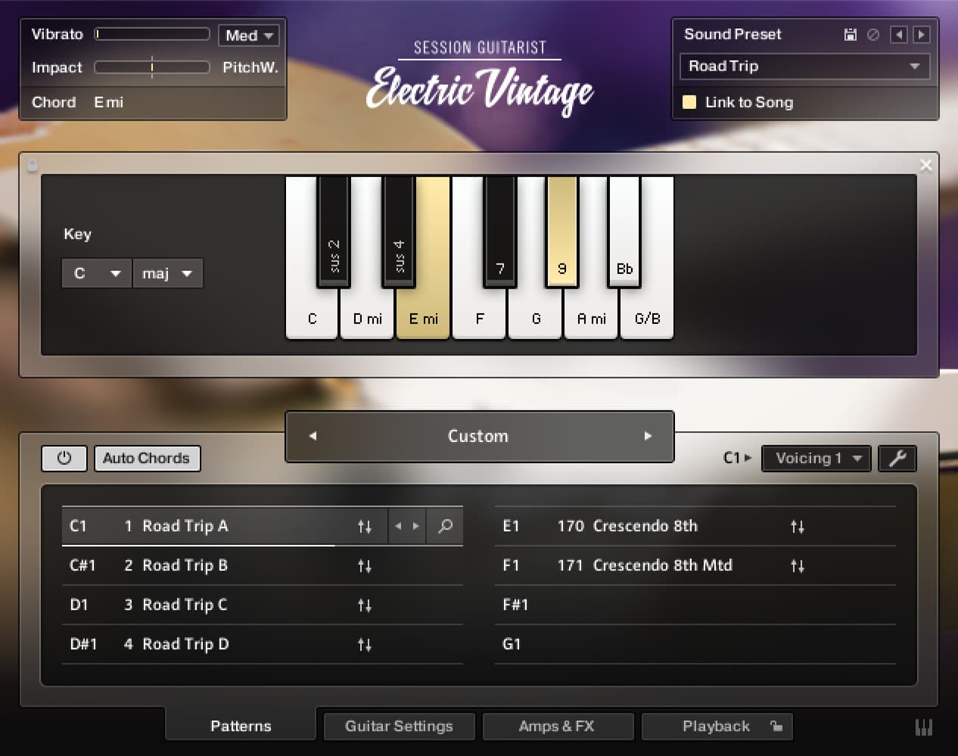Viewport: 958px width, 756px height.
Task: Enable Link to Song
Action: point(689,102)
